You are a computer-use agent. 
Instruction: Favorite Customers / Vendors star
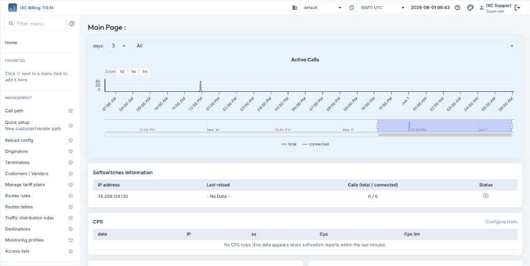click(70, 174)
